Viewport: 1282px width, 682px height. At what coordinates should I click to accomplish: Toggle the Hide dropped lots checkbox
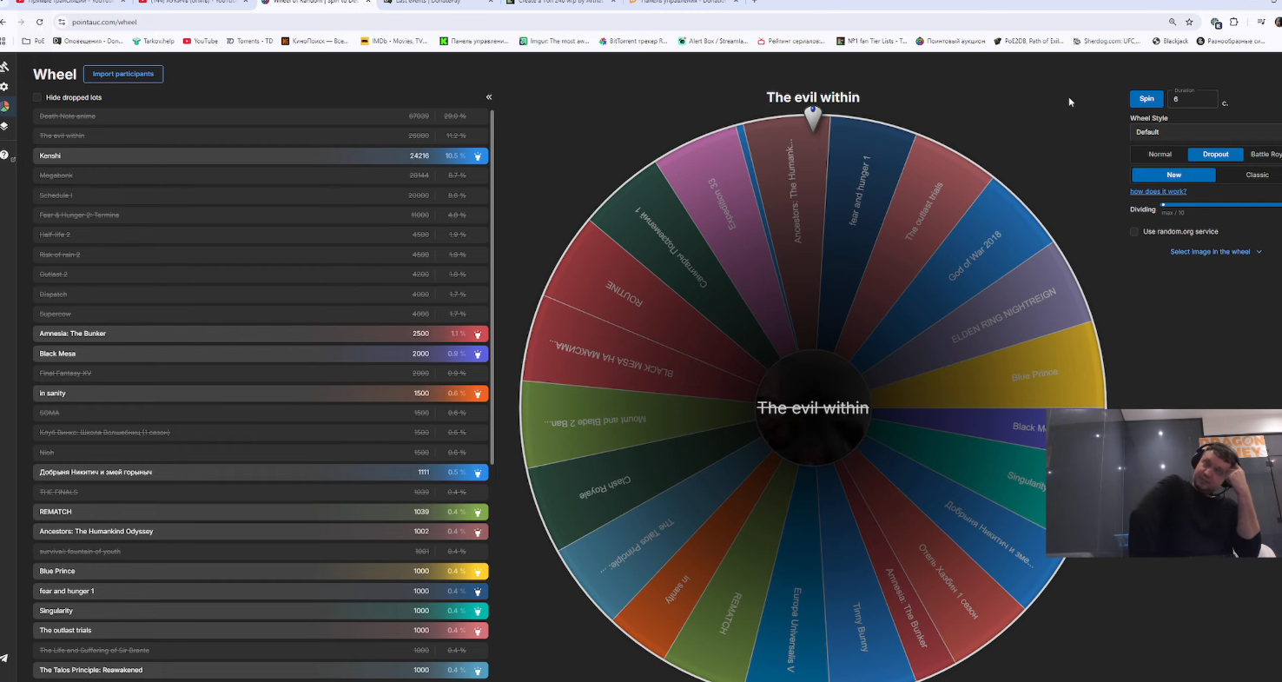pos(37,97)
